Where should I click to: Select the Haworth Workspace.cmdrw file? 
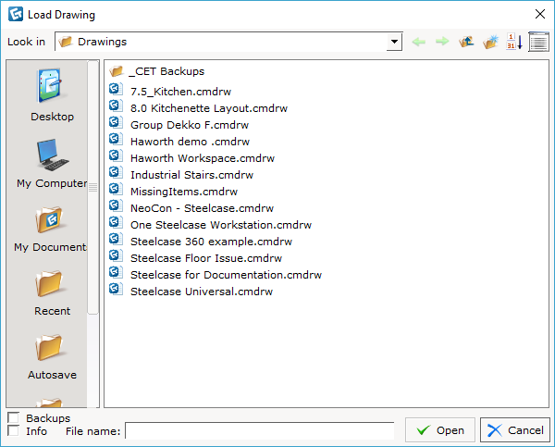tap(202, 158)
